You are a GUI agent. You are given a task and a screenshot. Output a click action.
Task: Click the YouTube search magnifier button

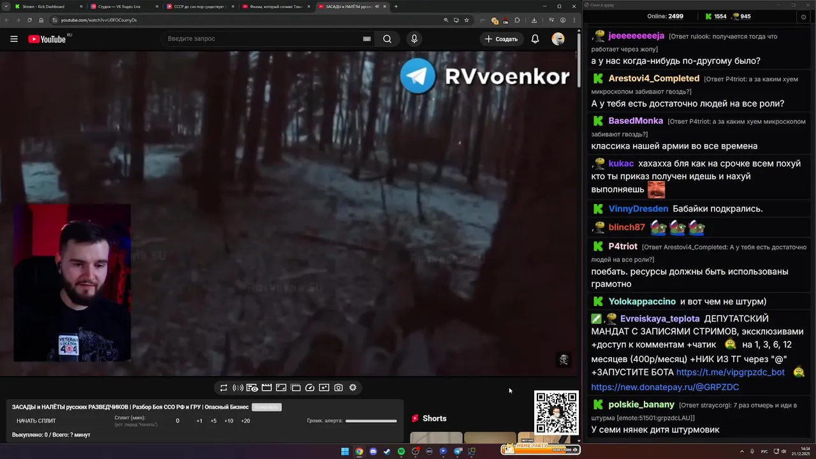387,39
